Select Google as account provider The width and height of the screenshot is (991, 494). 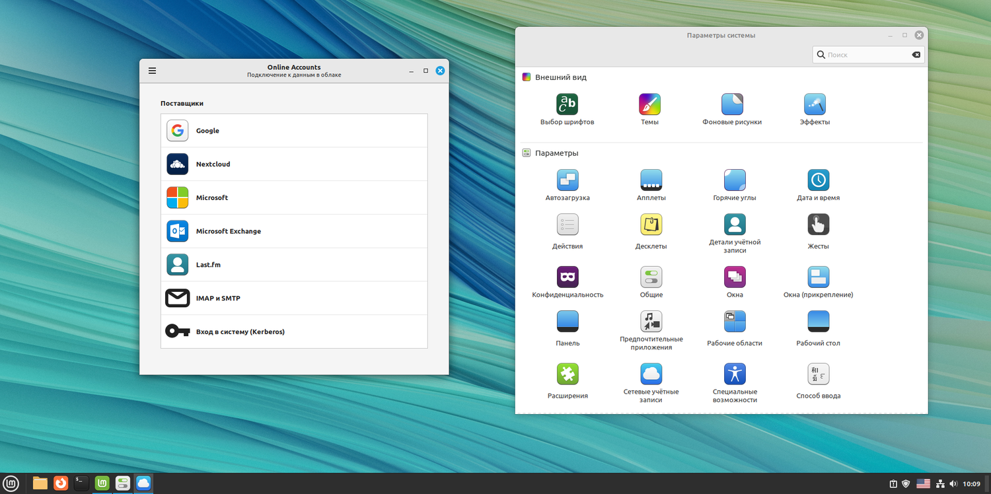(294, 131)
